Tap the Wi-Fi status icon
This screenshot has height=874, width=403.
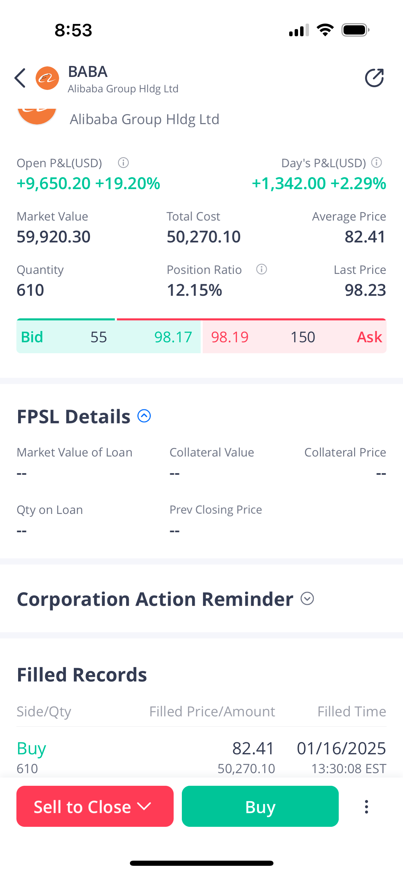[325, 30]
